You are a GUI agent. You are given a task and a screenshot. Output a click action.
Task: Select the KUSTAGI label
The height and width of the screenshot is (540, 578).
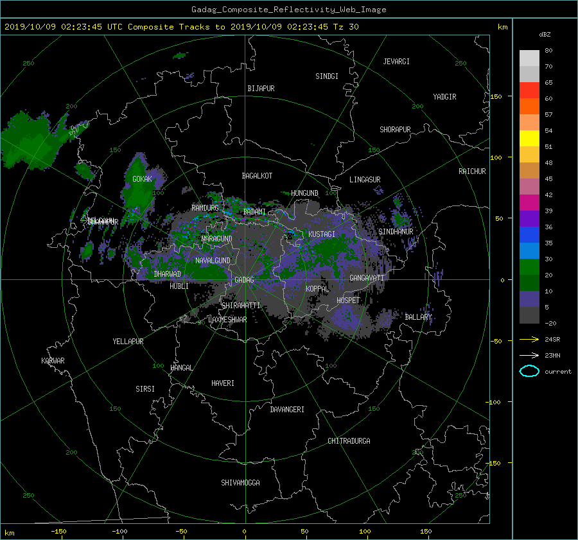(x=322, y=234)
